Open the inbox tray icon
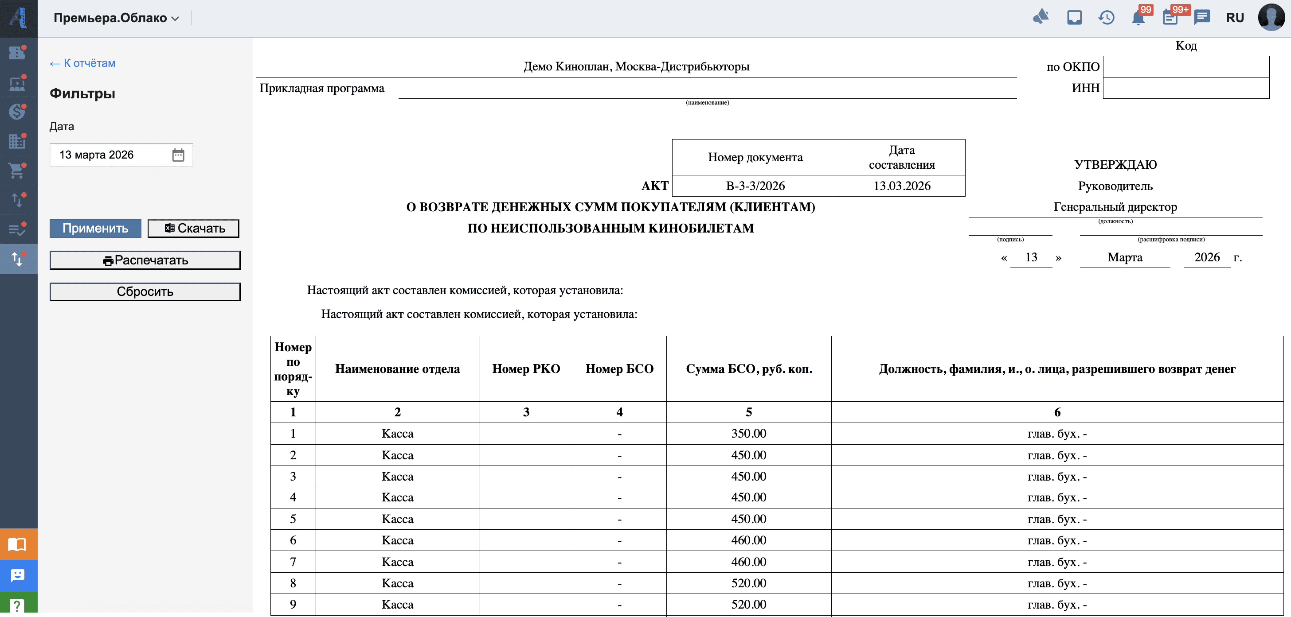Viewport: 1291px width, 617px height. [x=1074, y=18]
